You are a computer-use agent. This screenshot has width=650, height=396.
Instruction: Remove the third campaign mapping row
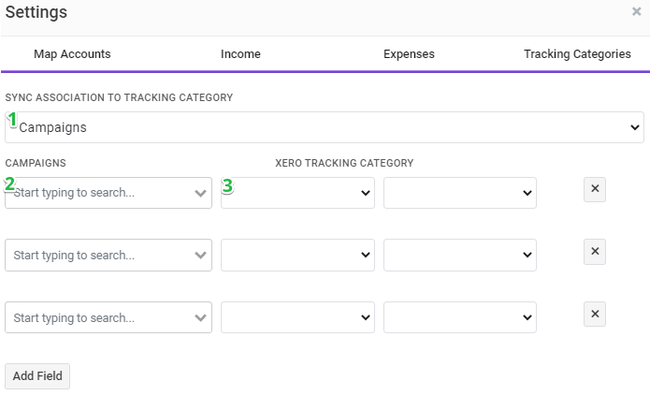(x=595, y=315)
